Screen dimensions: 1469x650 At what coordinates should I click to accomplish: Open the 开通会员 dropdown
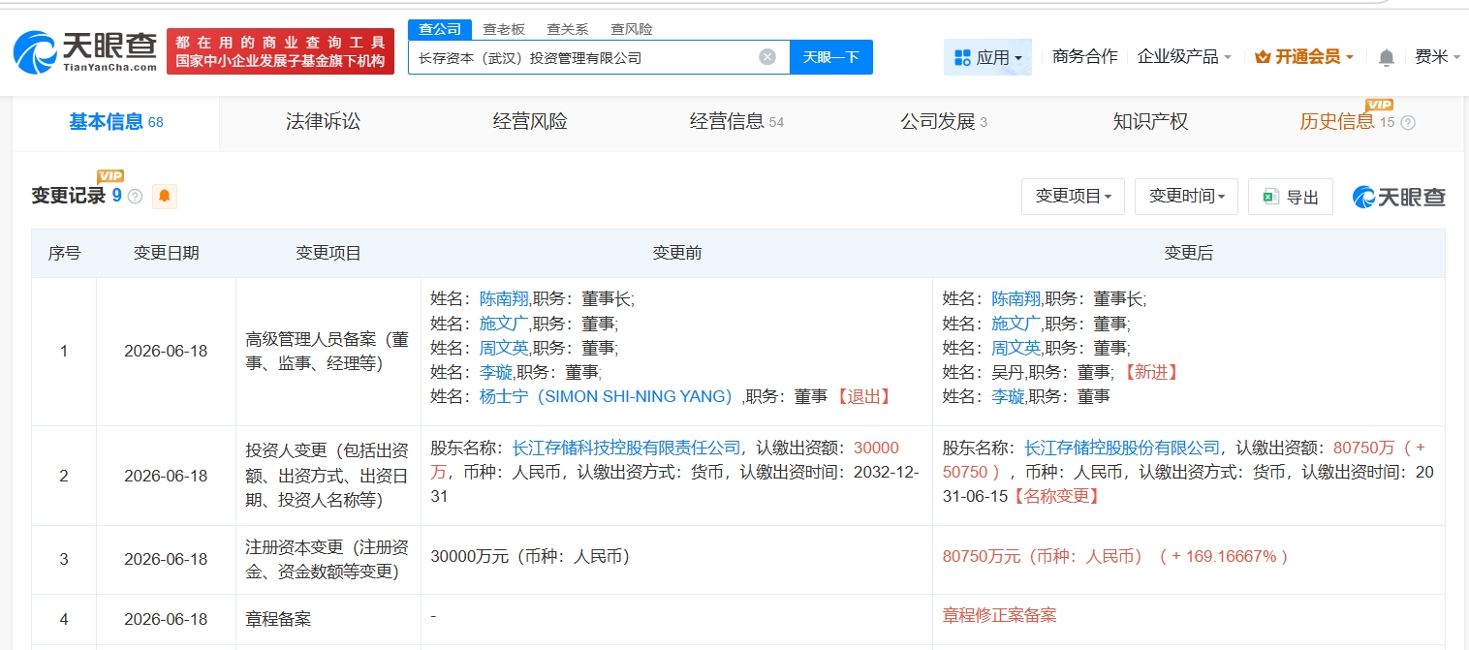pyautogui.click(x=1303, y=57)
